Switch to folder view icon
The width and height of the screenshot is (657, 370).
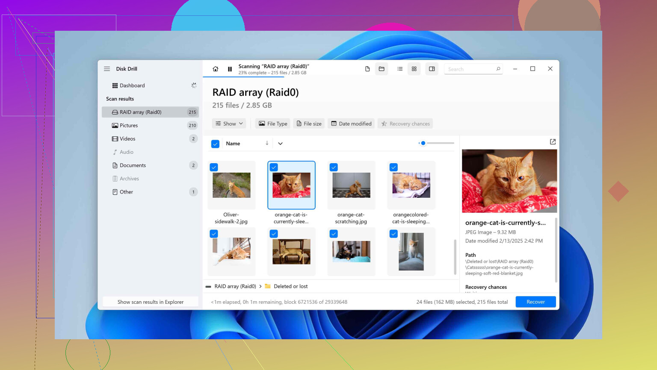click(382, 69)
